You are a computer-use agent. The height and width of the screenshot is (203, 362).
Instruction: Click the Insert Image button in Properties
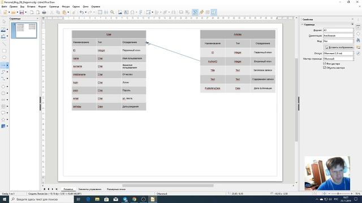pos(339,47)
